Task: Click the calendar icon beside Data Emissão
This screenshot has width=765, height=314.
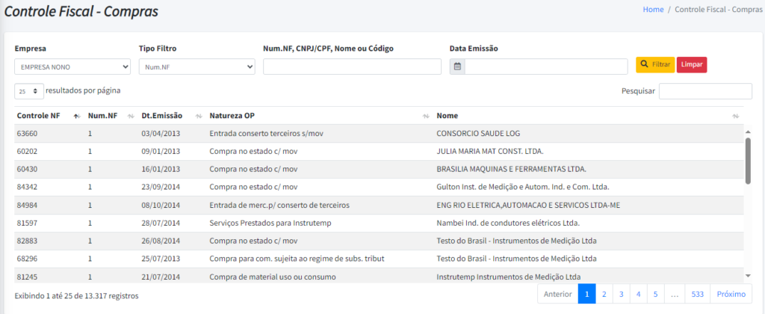Action: pyautogui.click(x=457, y=67)
